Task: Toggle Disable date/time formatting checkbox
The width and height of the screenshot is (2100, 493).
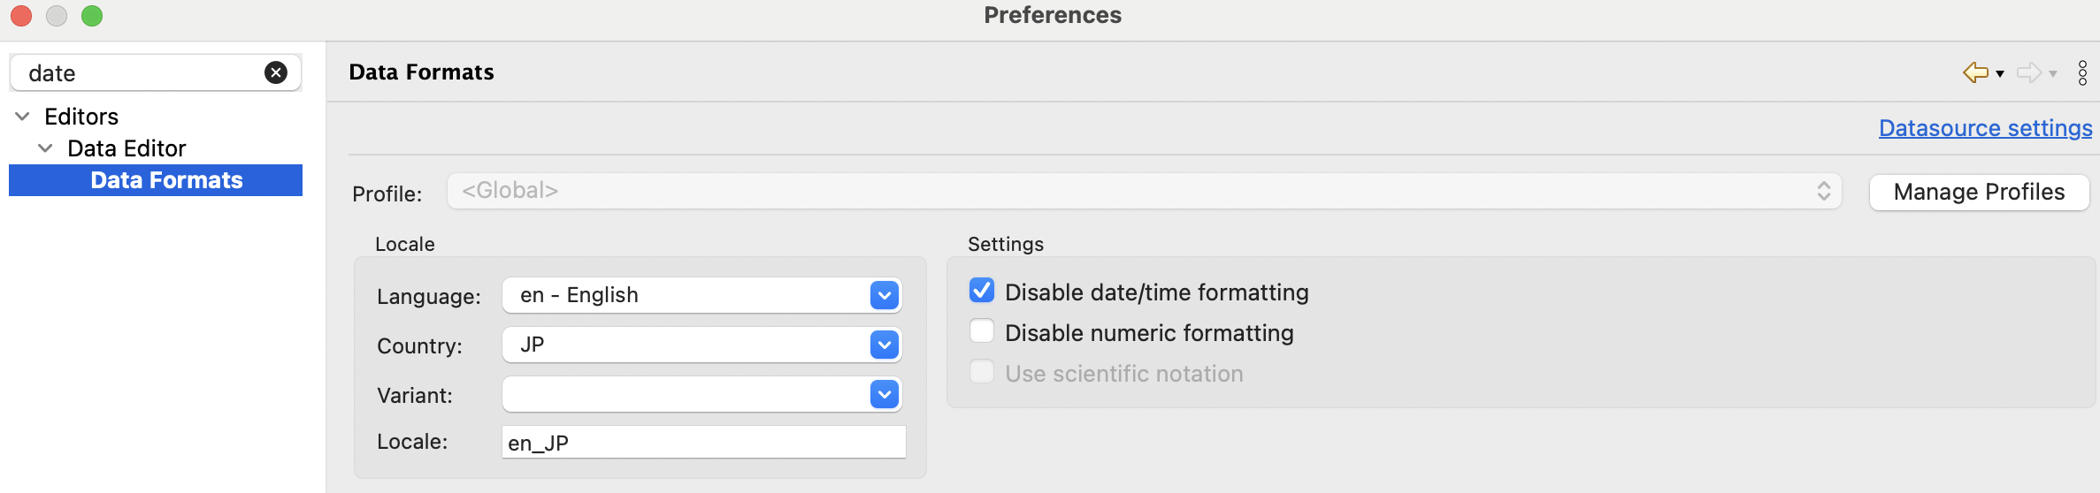Action: coord(982,291)
